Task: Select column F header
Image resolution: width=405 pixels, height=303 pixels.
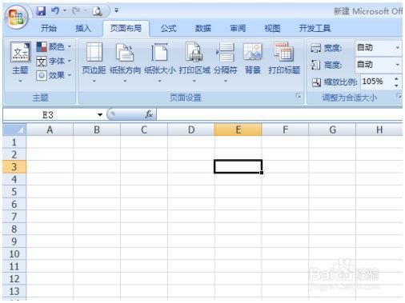Action: pyautogui.click(x=285, y=130)
